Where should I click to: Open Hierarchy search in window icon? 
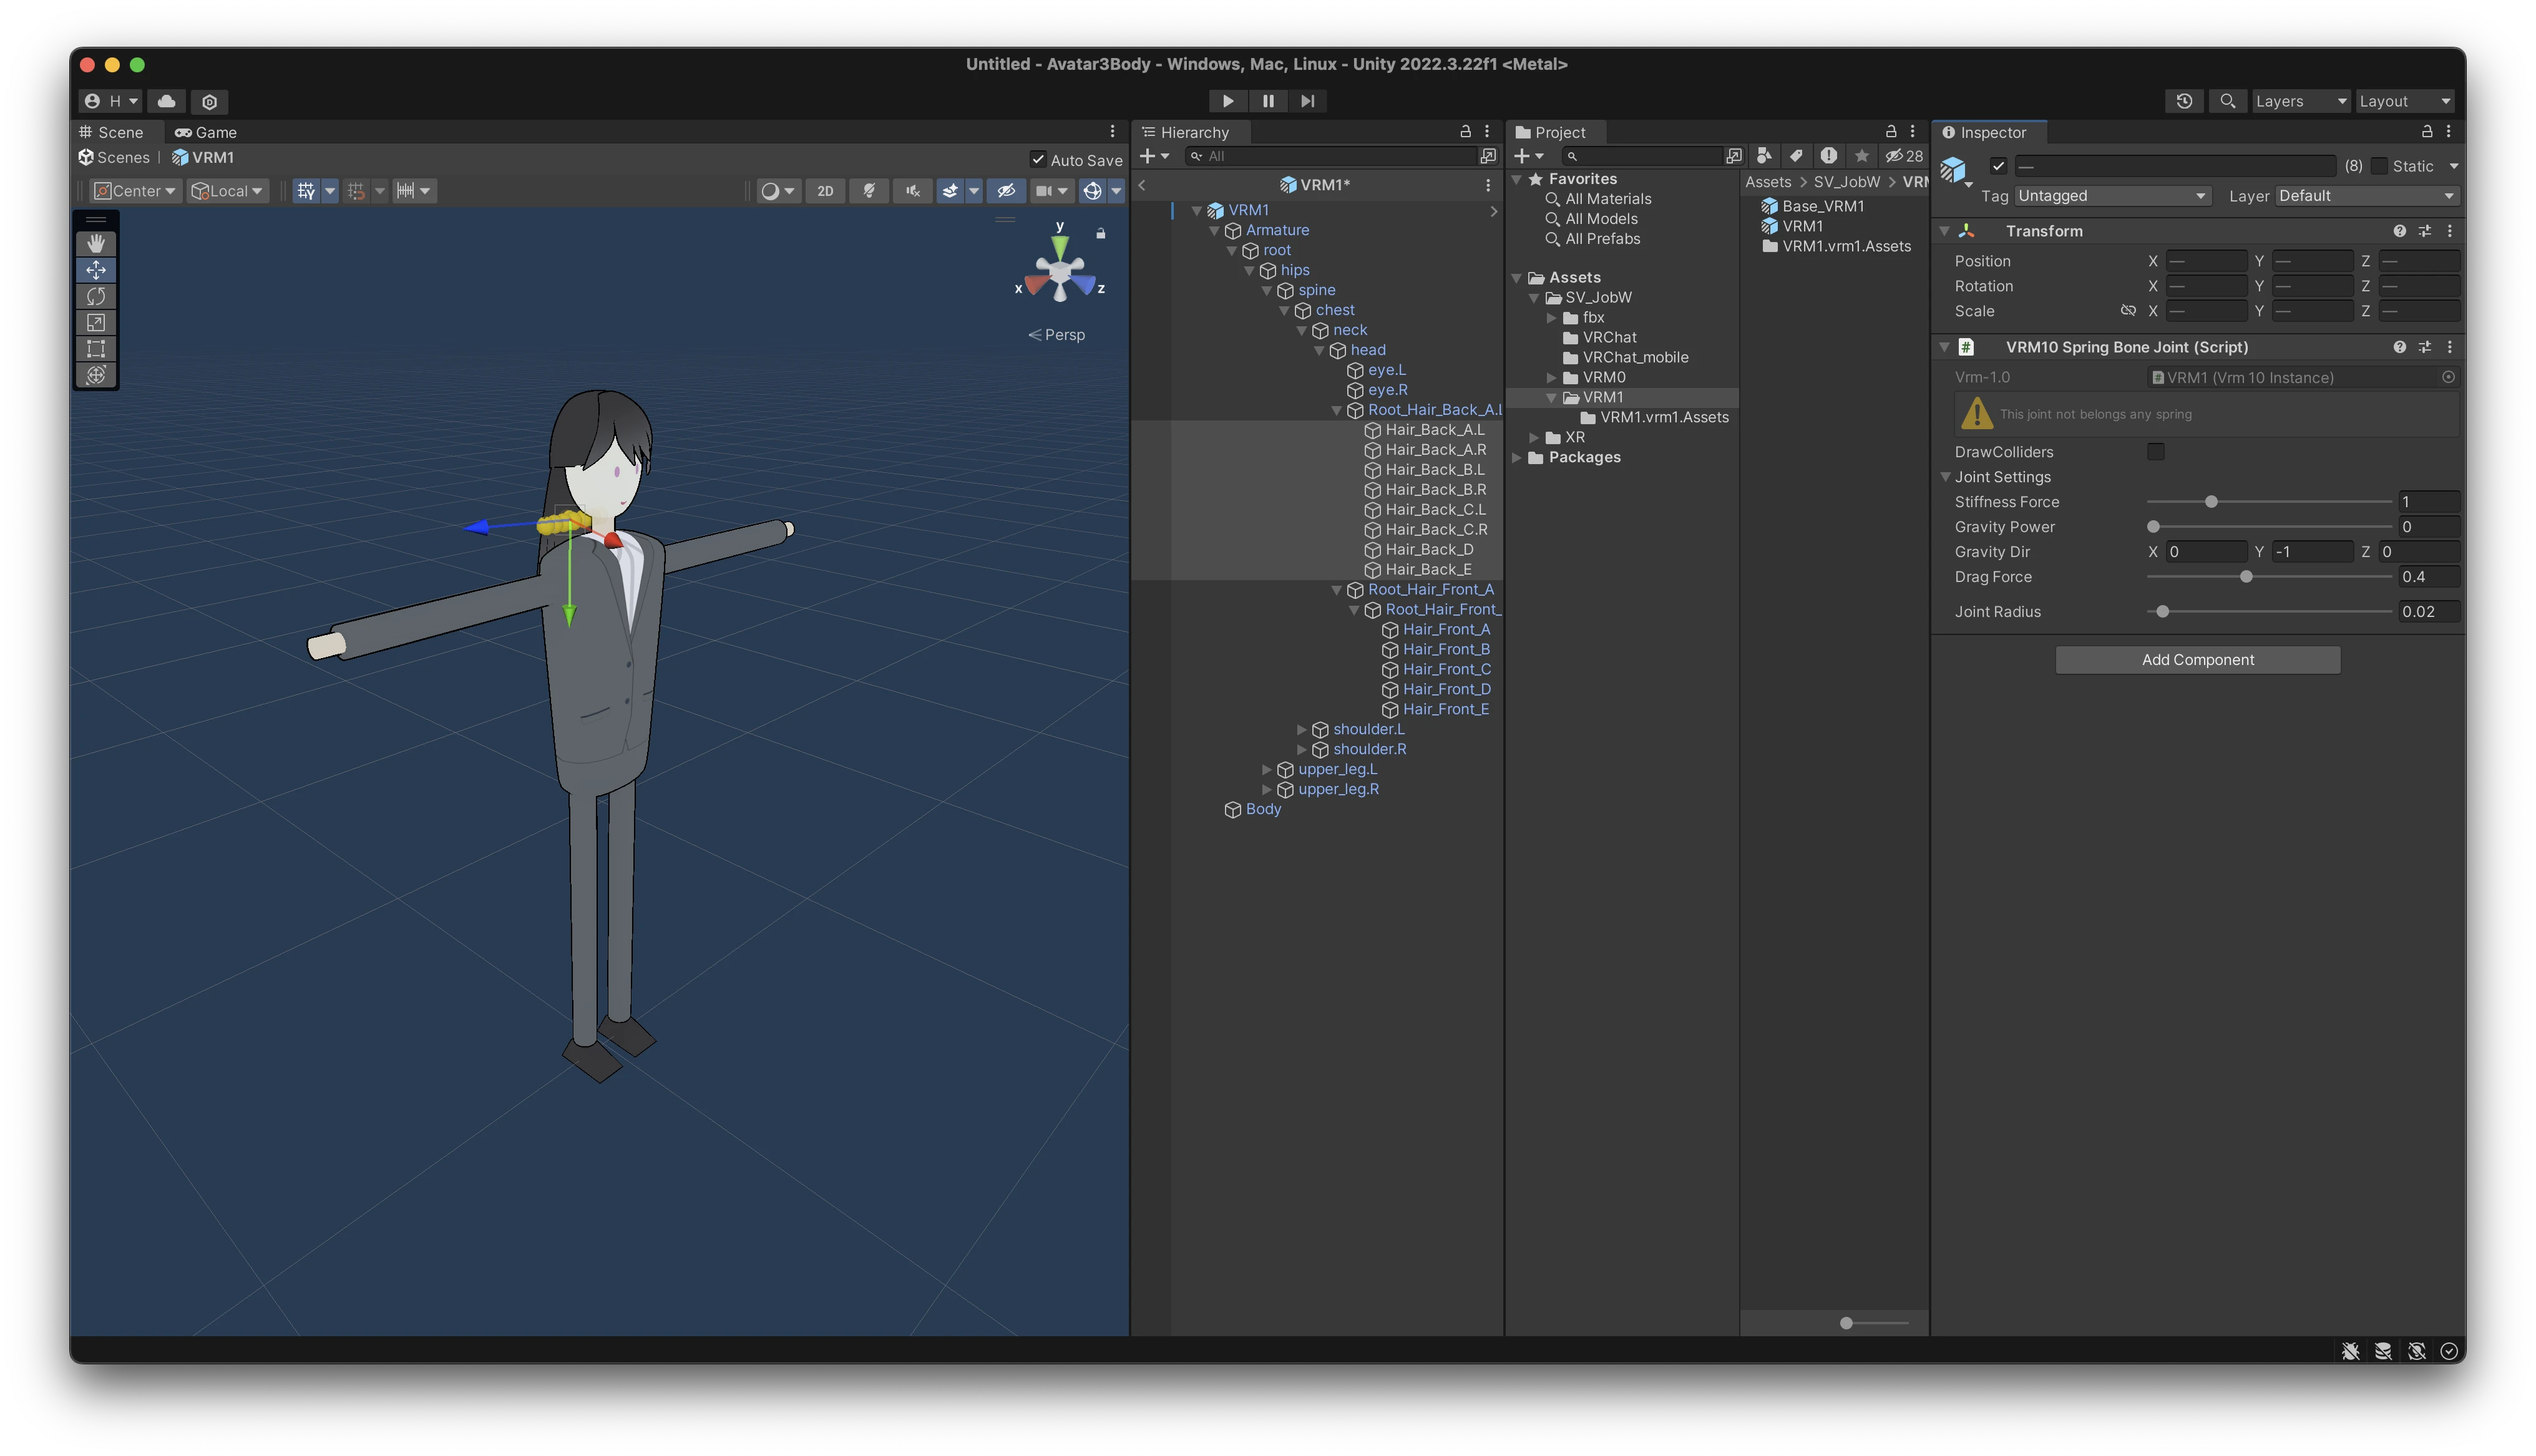coord(1488,156)
